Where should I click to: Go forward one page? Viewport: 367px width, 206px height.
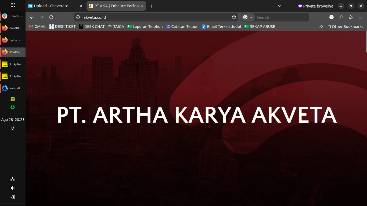pos(42,17)
